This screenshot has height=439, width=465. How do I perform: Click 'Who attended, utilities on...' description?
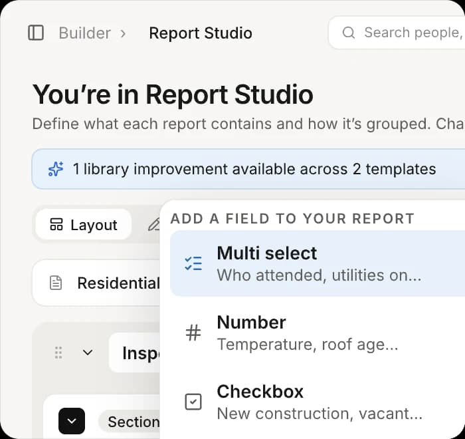319,275
